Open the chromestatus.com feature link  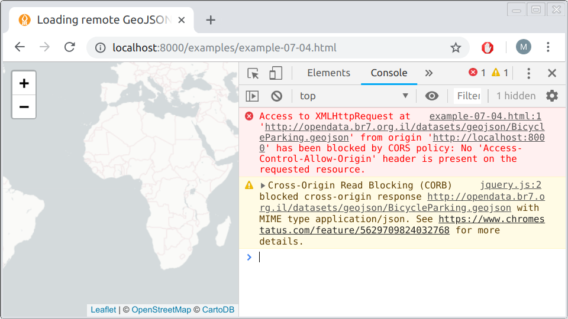coord(402,224)
